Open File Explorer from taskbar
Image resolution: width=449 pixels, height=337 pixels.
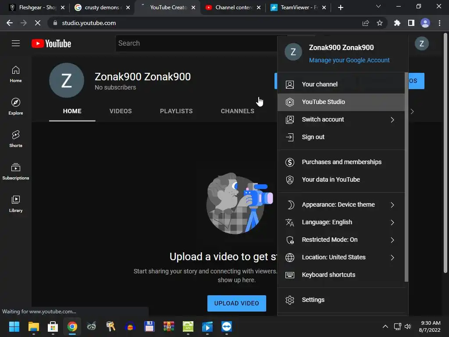pyautogui.click(x=33, y=326)
